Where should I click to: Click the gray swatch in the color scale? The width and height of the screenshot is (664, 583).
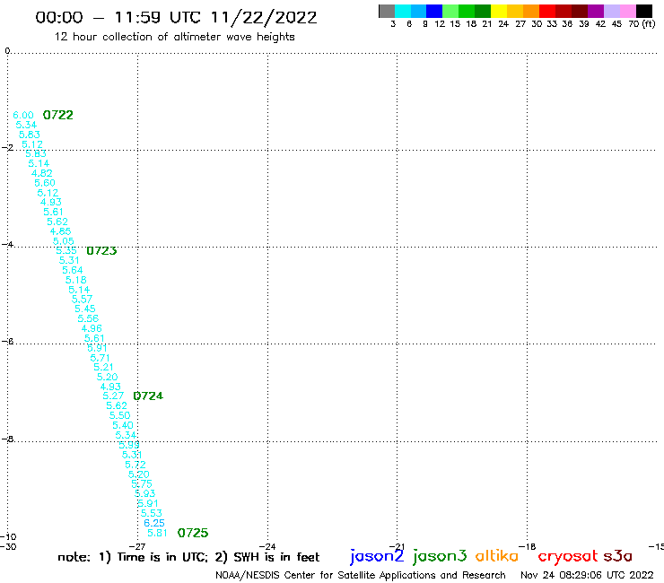click(x=387, y=11)
